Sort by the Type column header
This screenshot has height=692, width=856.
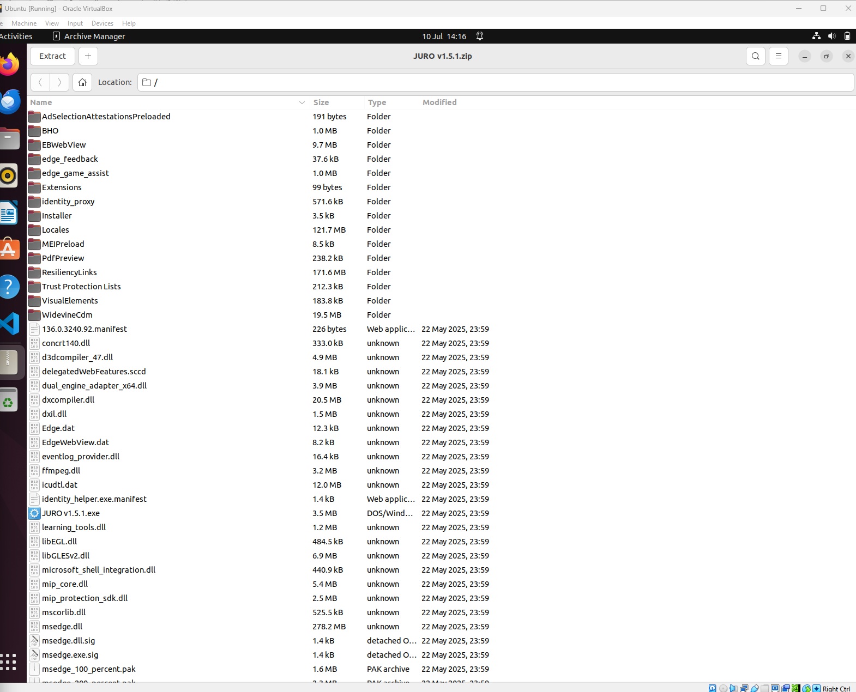392,102
